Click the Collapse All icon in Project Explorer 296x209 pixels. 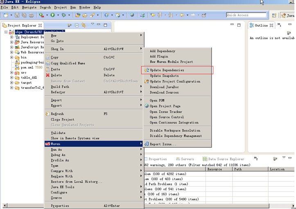coord(77,25)
